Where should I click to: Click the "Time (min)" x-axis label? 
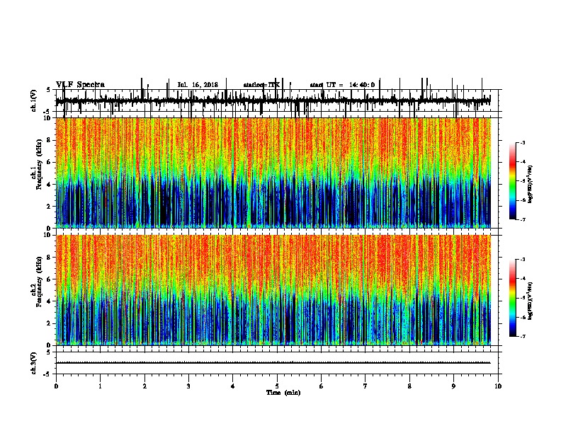(x=283, y=393)
